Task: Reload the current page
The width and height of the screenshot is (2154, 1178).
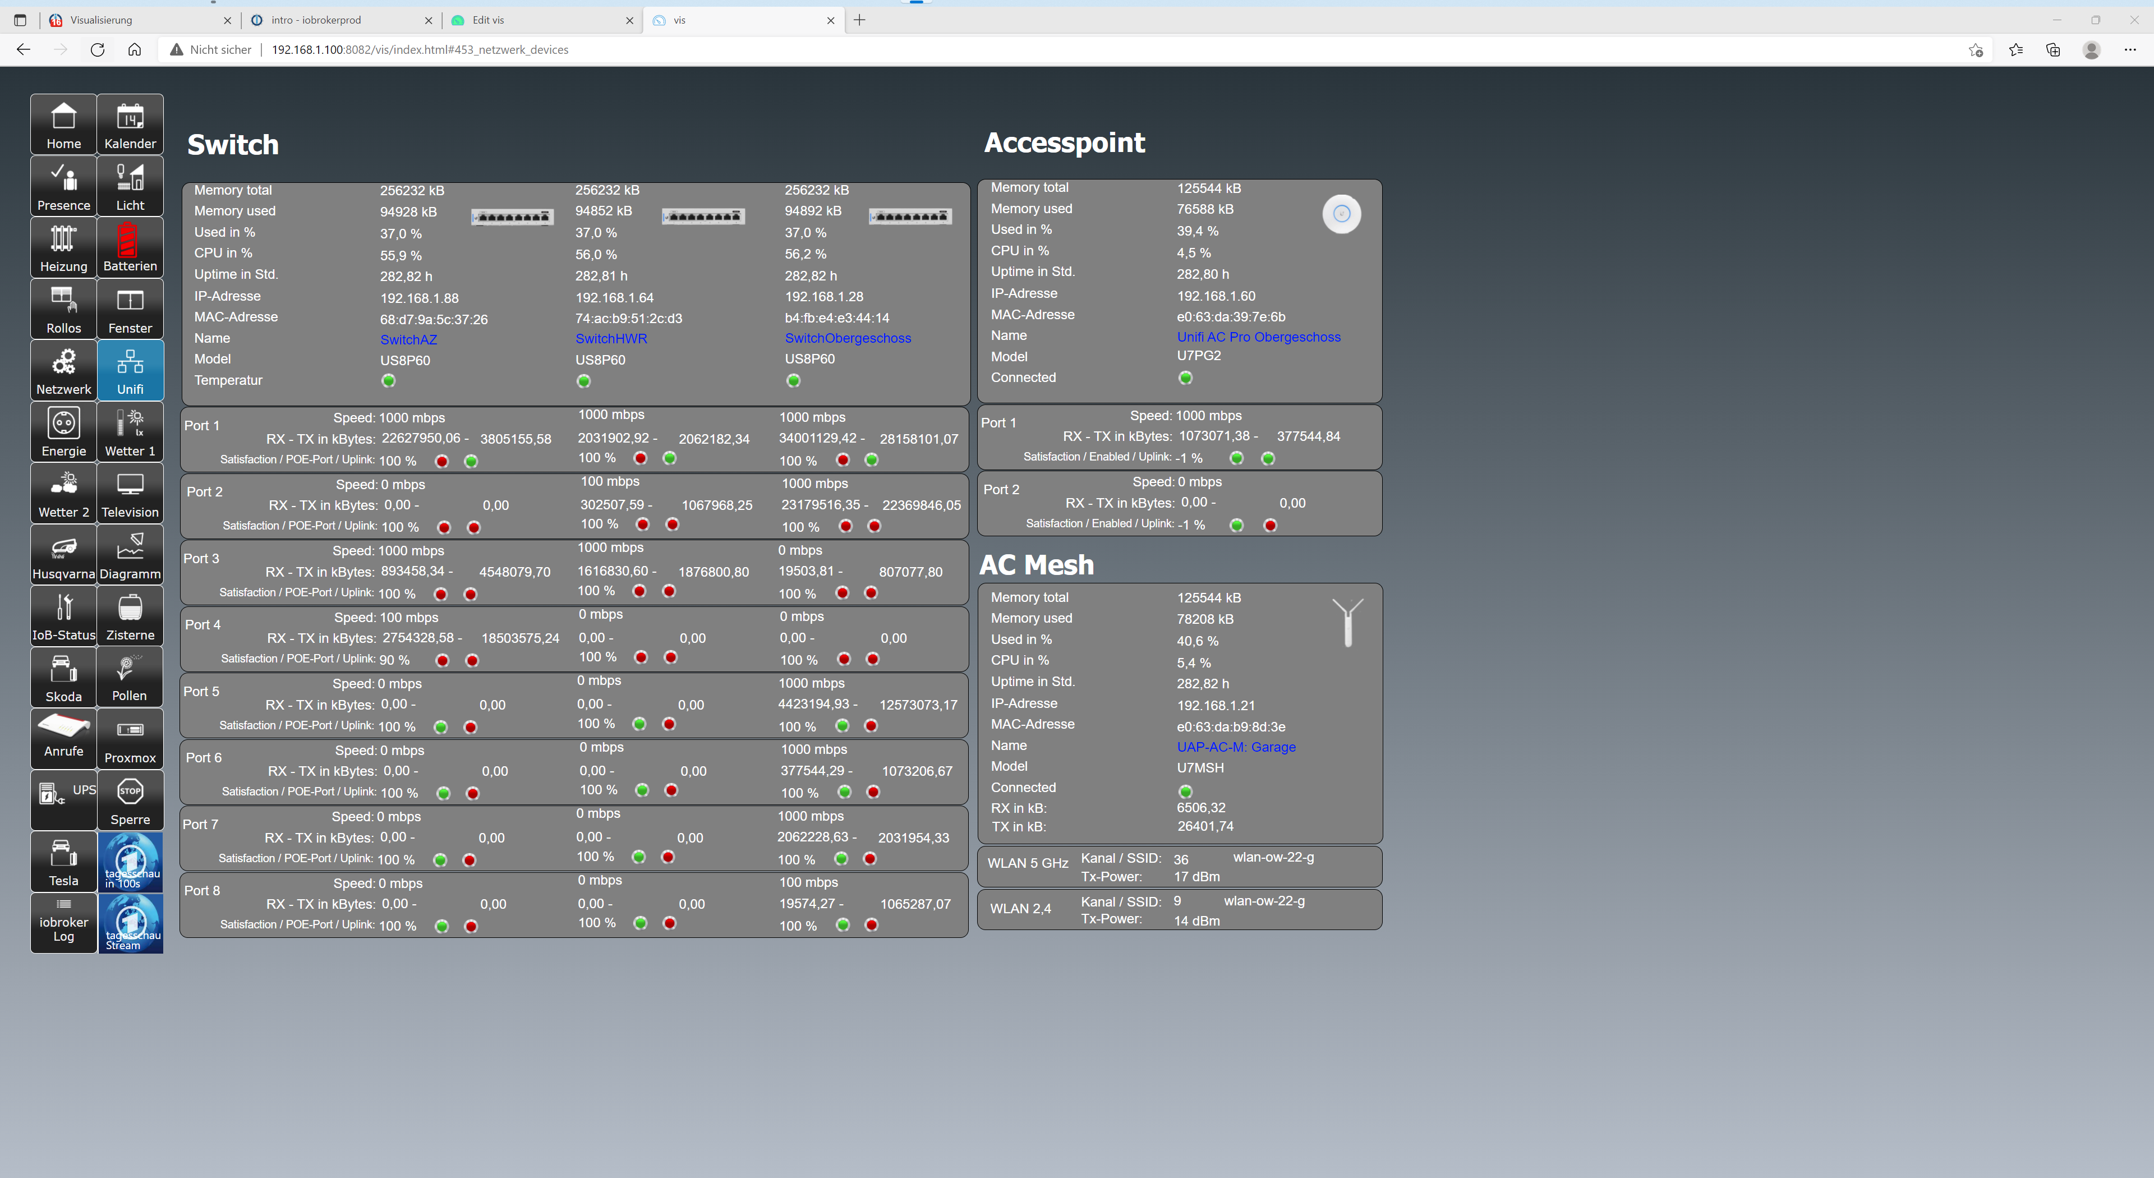Action: 98,49
